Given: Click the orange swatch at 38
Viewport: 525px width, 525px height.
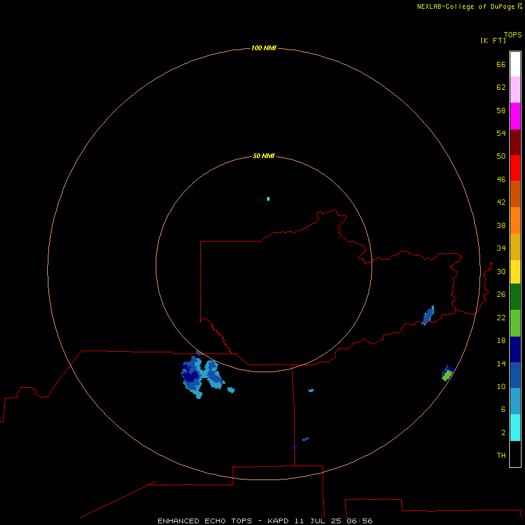Looking at the screenshot, I should click(515, 220).
